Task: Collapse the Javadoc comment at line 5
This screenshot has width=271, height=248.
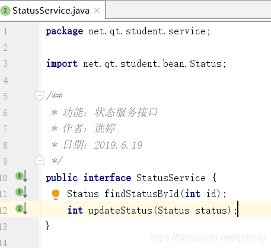Action: pos(40,96)
